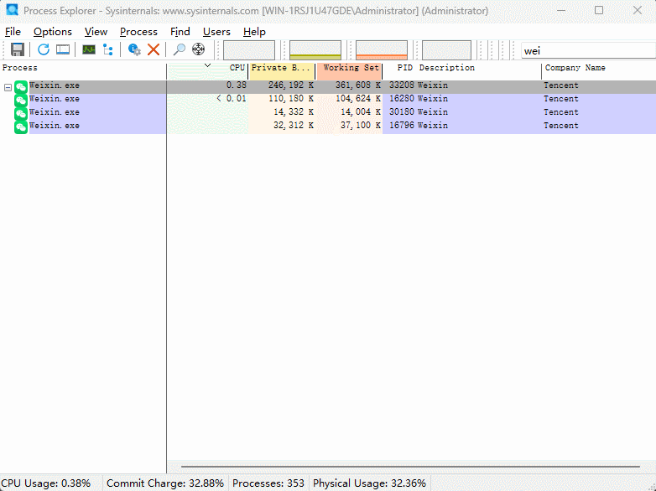This screenshot has width=656, height=491.
Task: Click the Find handle magnifier icon
Action: click(x=180, y=50)
